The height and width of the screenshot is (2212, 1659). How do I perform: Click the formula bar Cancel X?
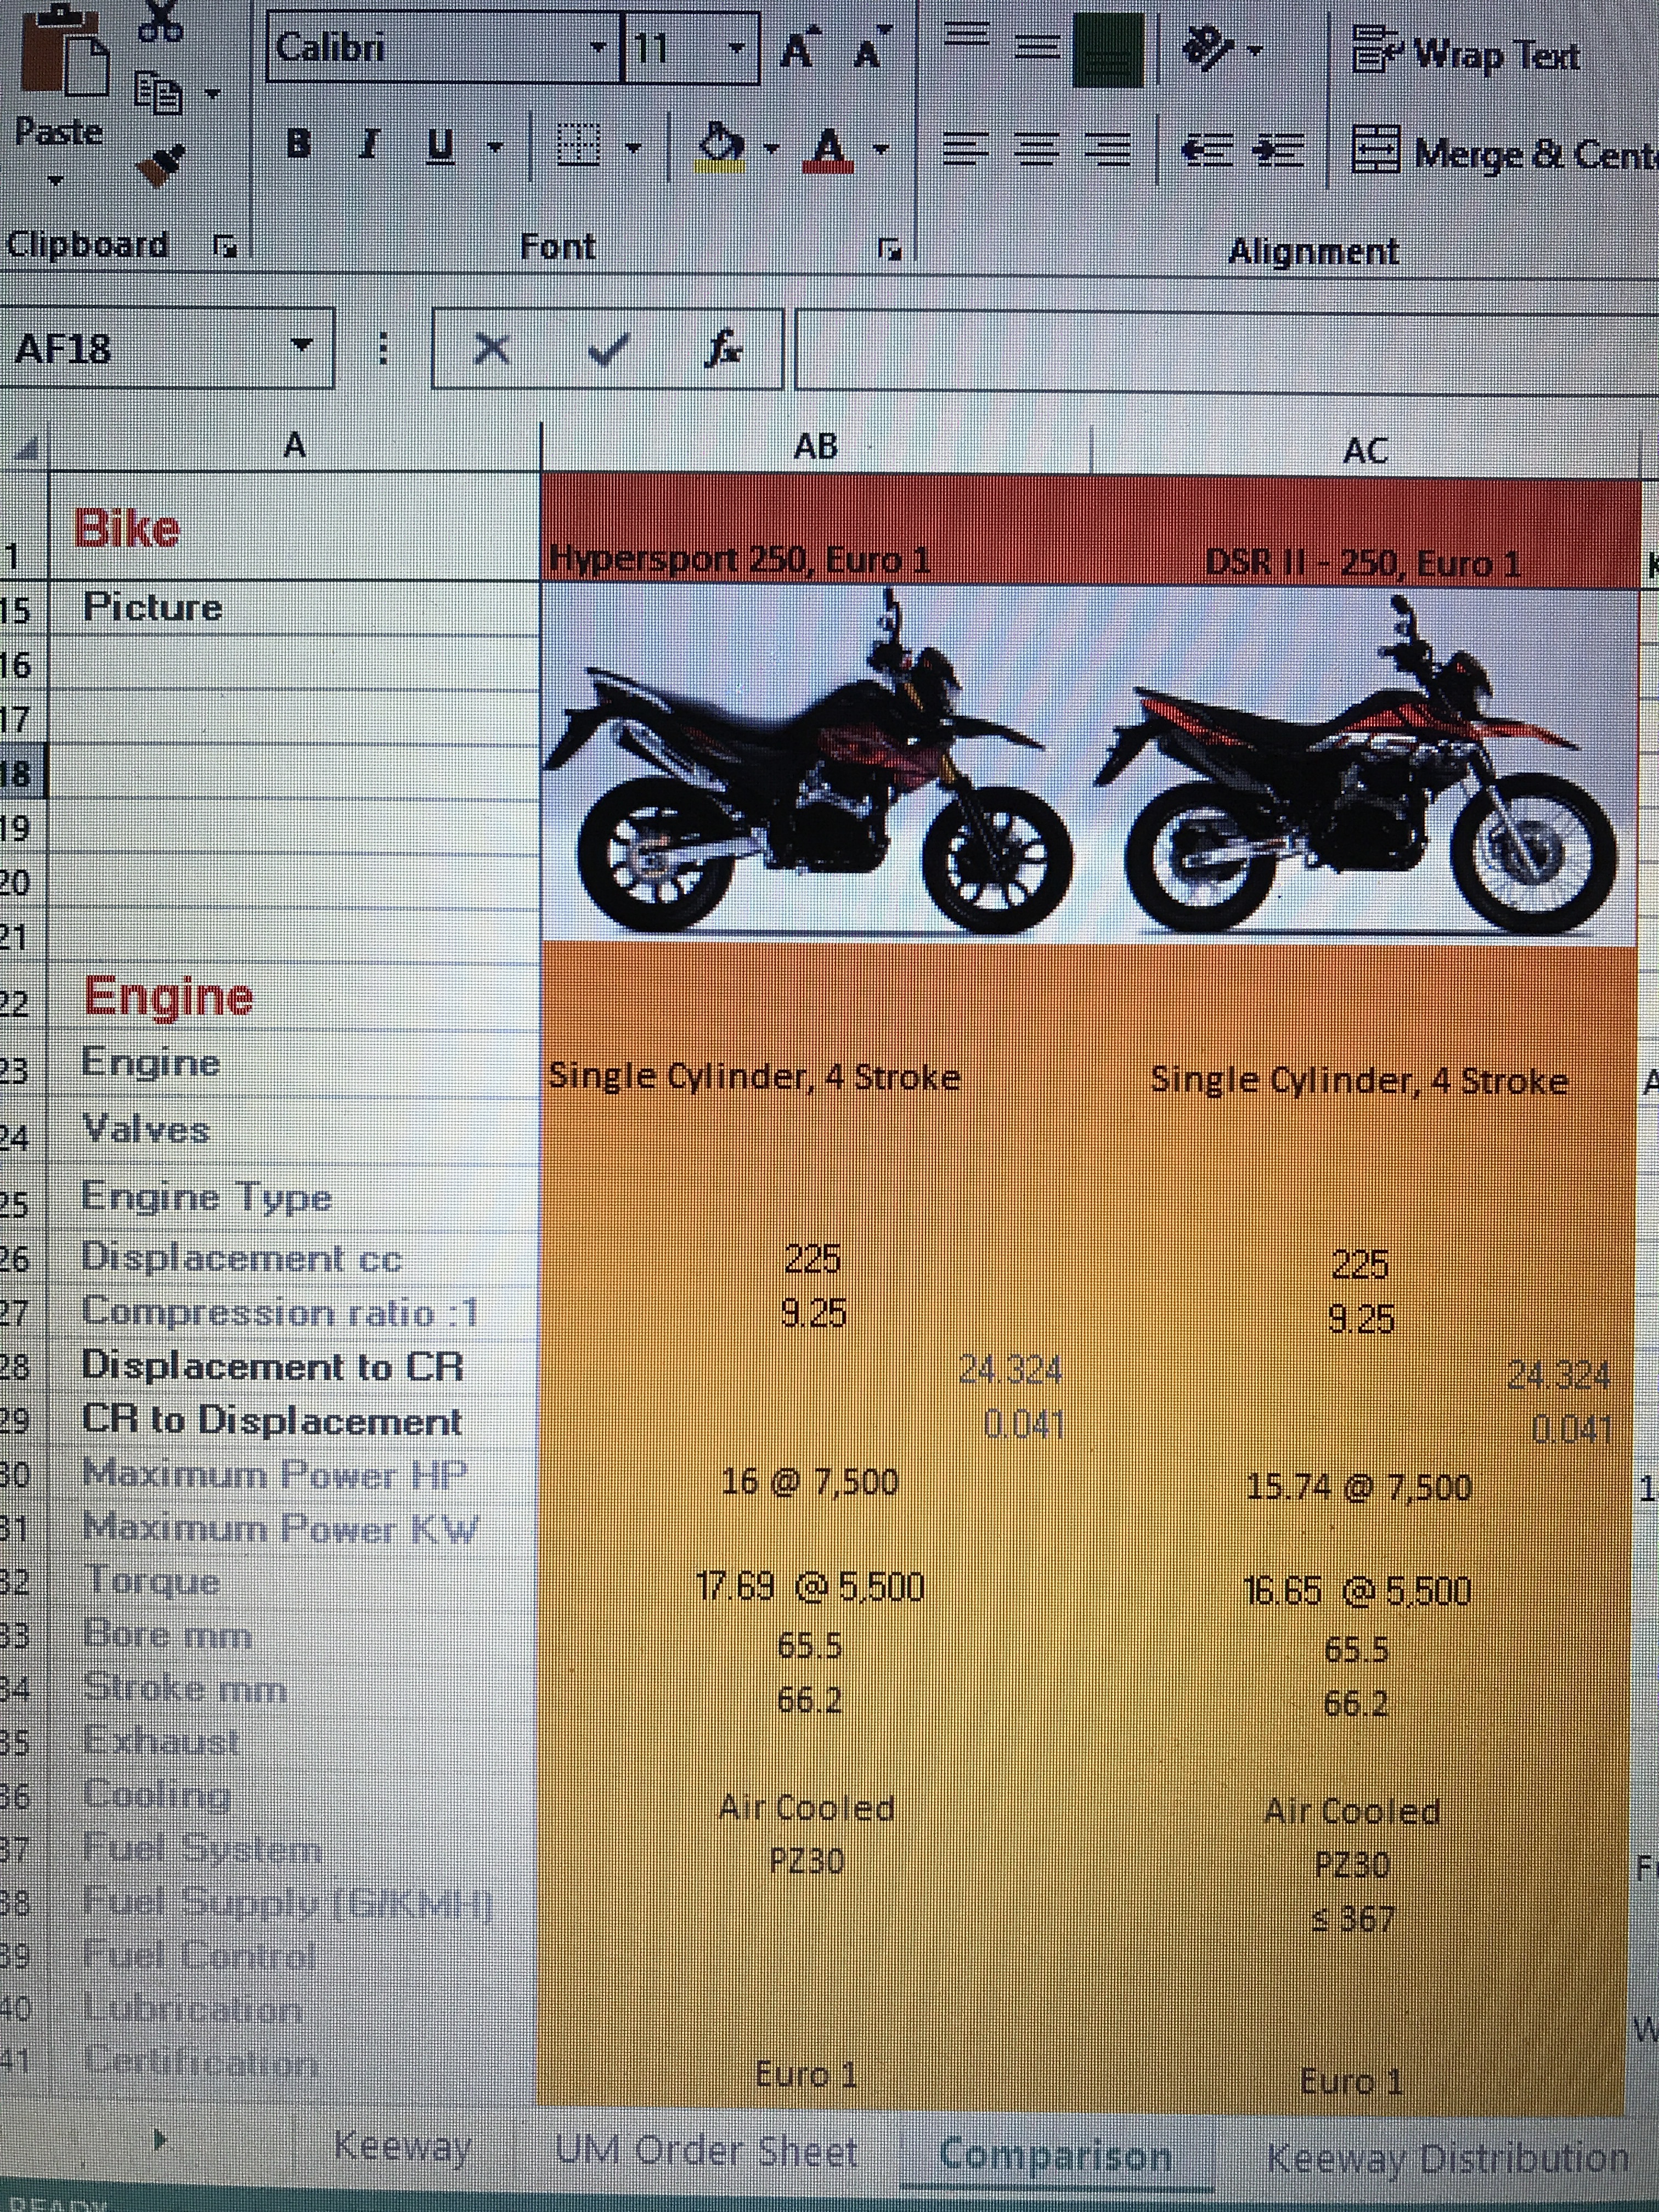pyautogui.click(x=491, y=350)
